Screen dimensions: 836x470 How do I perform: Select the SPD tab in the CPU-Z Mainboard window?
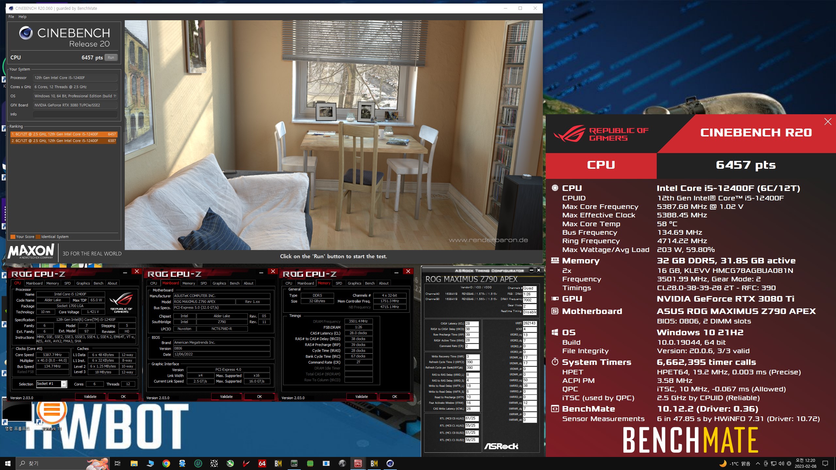(x=203, y=283)
